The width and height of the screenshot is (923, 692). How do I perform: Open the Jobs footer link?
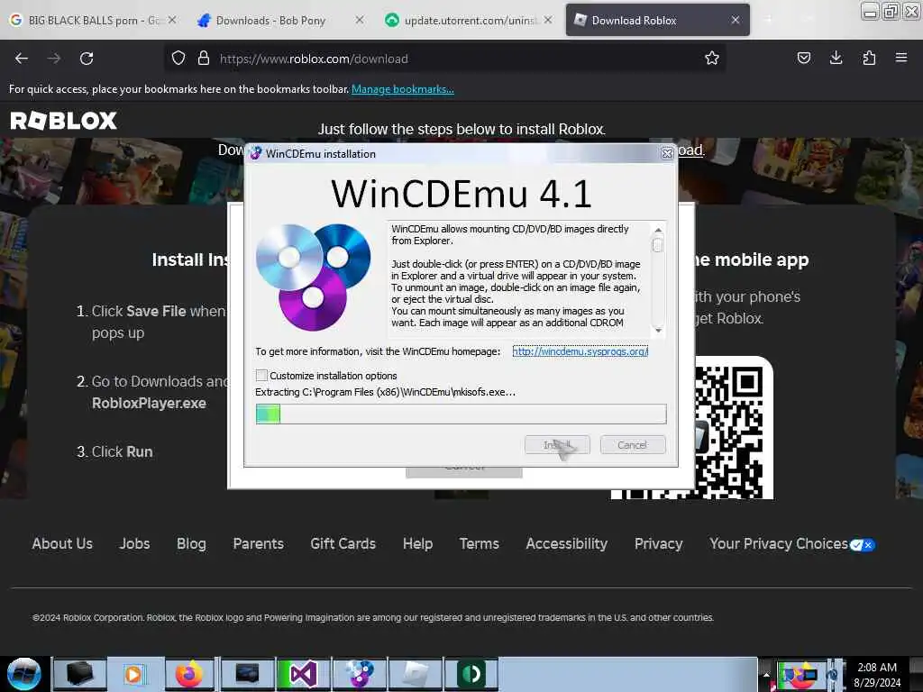tap(135, 543)
